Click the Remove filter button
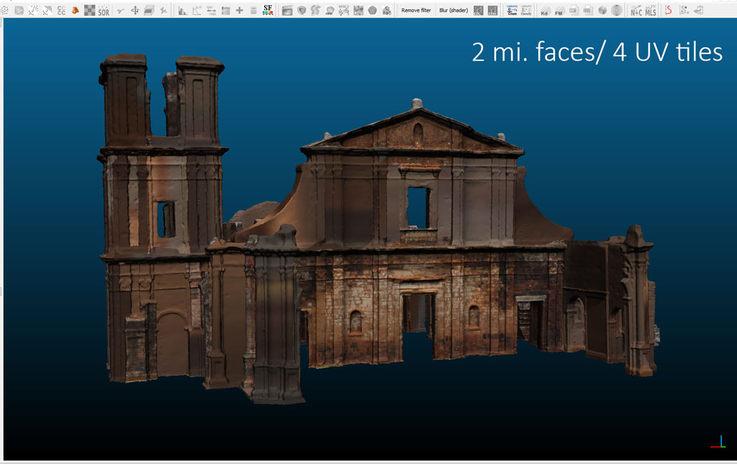 [x=416, y=11]
